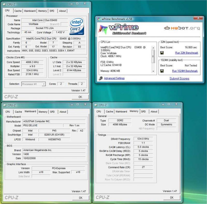Click the CPU-Z title icon of the CPU tab window
207x204 pixels.
pyautogui.click(x=4, y=4)
